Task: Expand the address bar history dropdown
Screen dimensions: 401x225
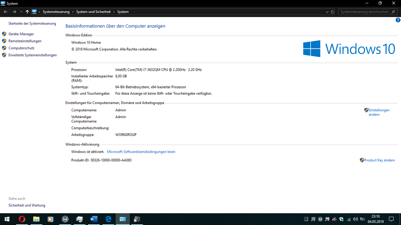Action: (x=327, y=12)
